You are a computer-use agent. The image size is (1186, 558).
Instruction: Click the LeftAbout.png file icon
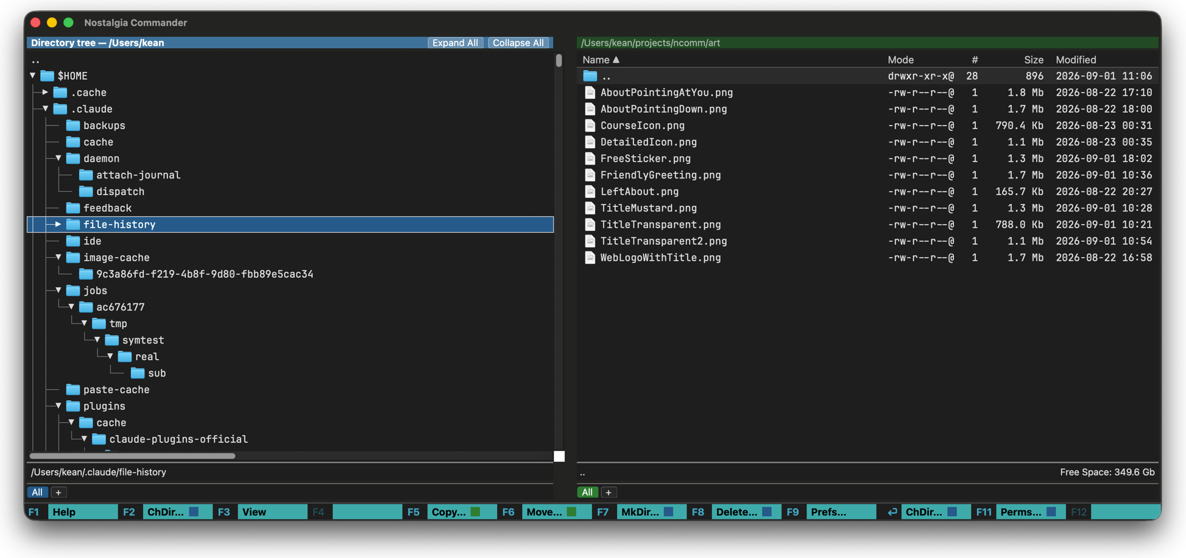pyautogui.click(x=590, y=191)
